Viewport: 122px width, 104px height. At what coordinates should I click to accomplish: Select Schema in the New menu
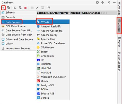19,13
